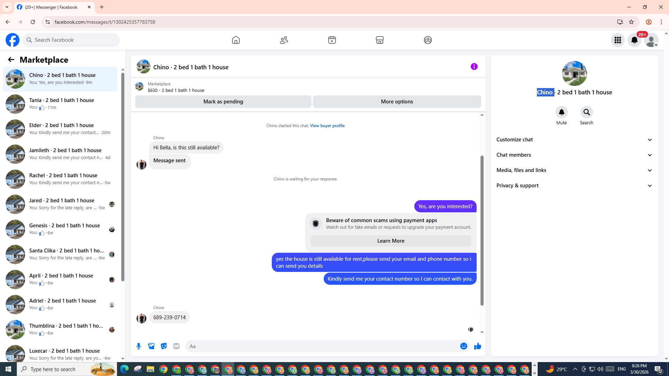The width and height of the screenshot is (669, 376).
Task: Open the GIF picker
Action: click(176, 346)
